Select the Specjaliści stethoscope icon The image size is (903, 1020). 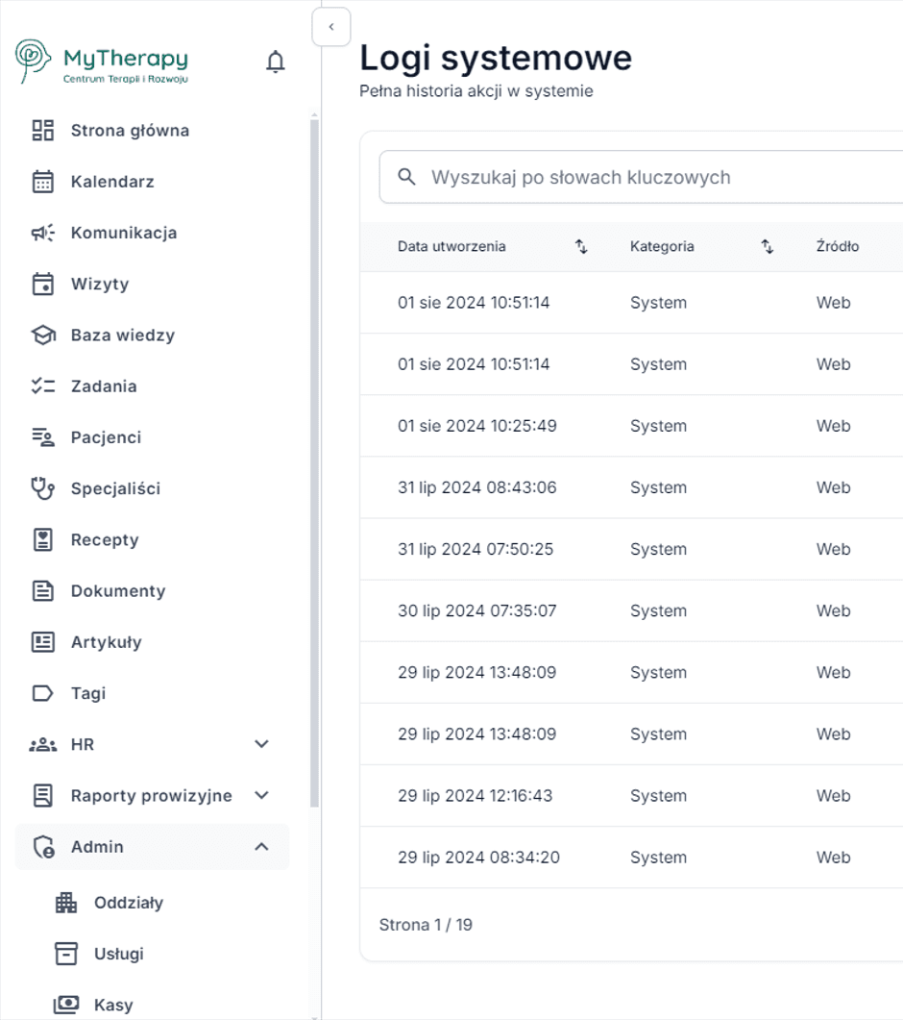click(x=43, y=488)
